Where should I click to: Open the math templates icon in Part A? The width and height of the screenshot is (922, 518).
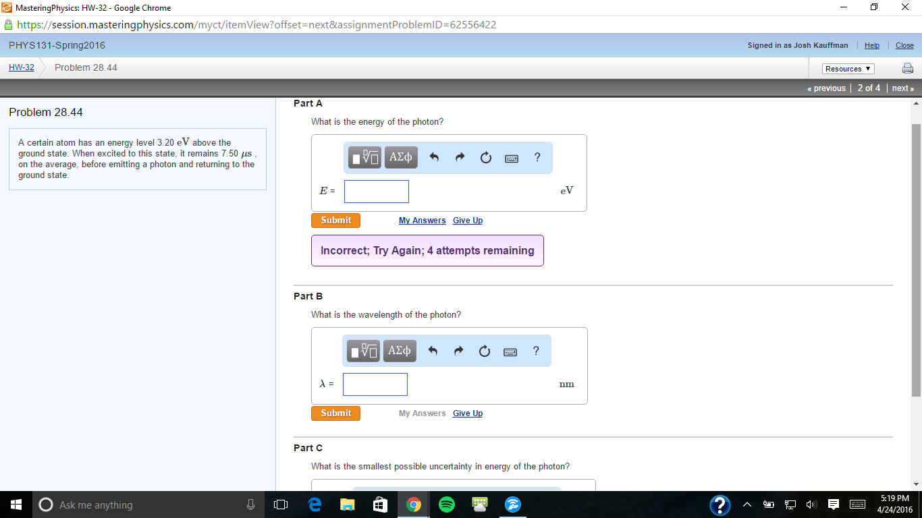point(363,156)
